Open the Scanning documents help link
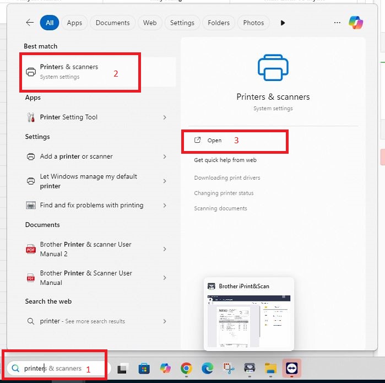Screen dimensions: 385x383 pos(220,208)
